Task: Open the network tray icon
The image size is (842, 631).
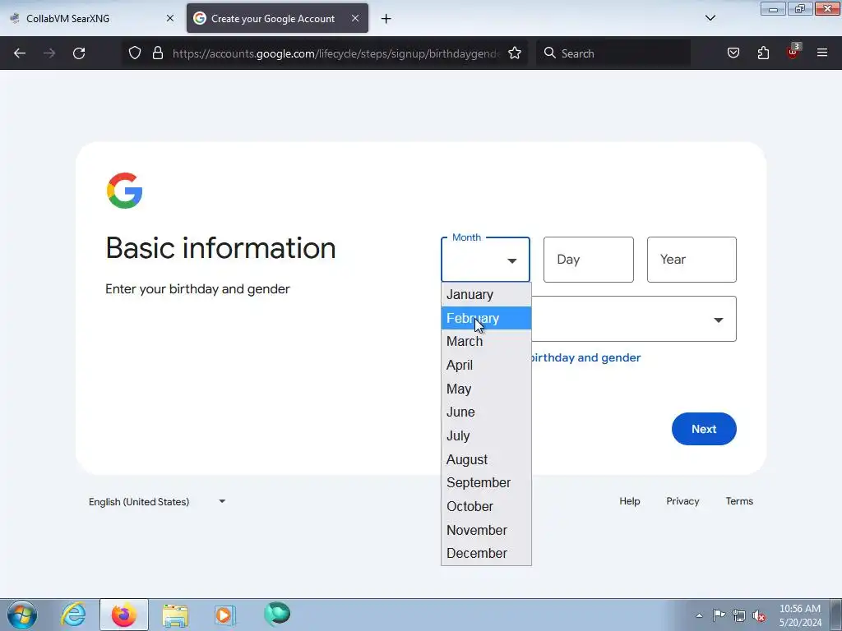Action: click(x=739, y=615)
